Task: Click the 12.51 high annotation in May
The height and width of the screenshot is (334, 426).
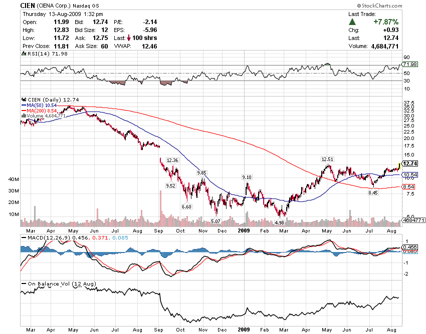Action: pyautogui.click(x=327, y=159)
